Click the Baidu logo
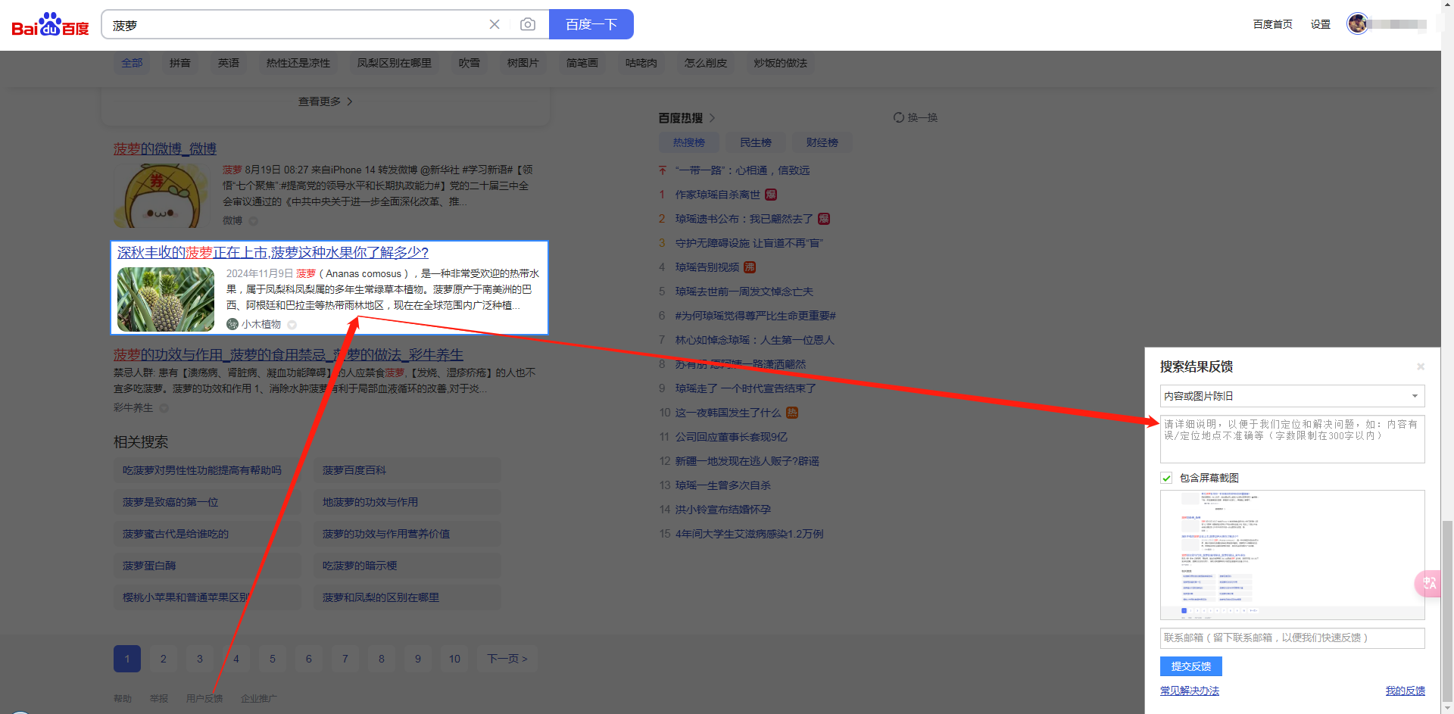Viewport: 1454px width, 714px height. pos(50,24)
